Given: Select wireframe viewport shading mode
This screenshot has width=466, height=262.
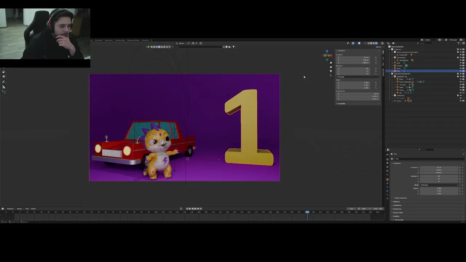Looking at the screenshot, I should pyautogui.click(x=368, y=43).
